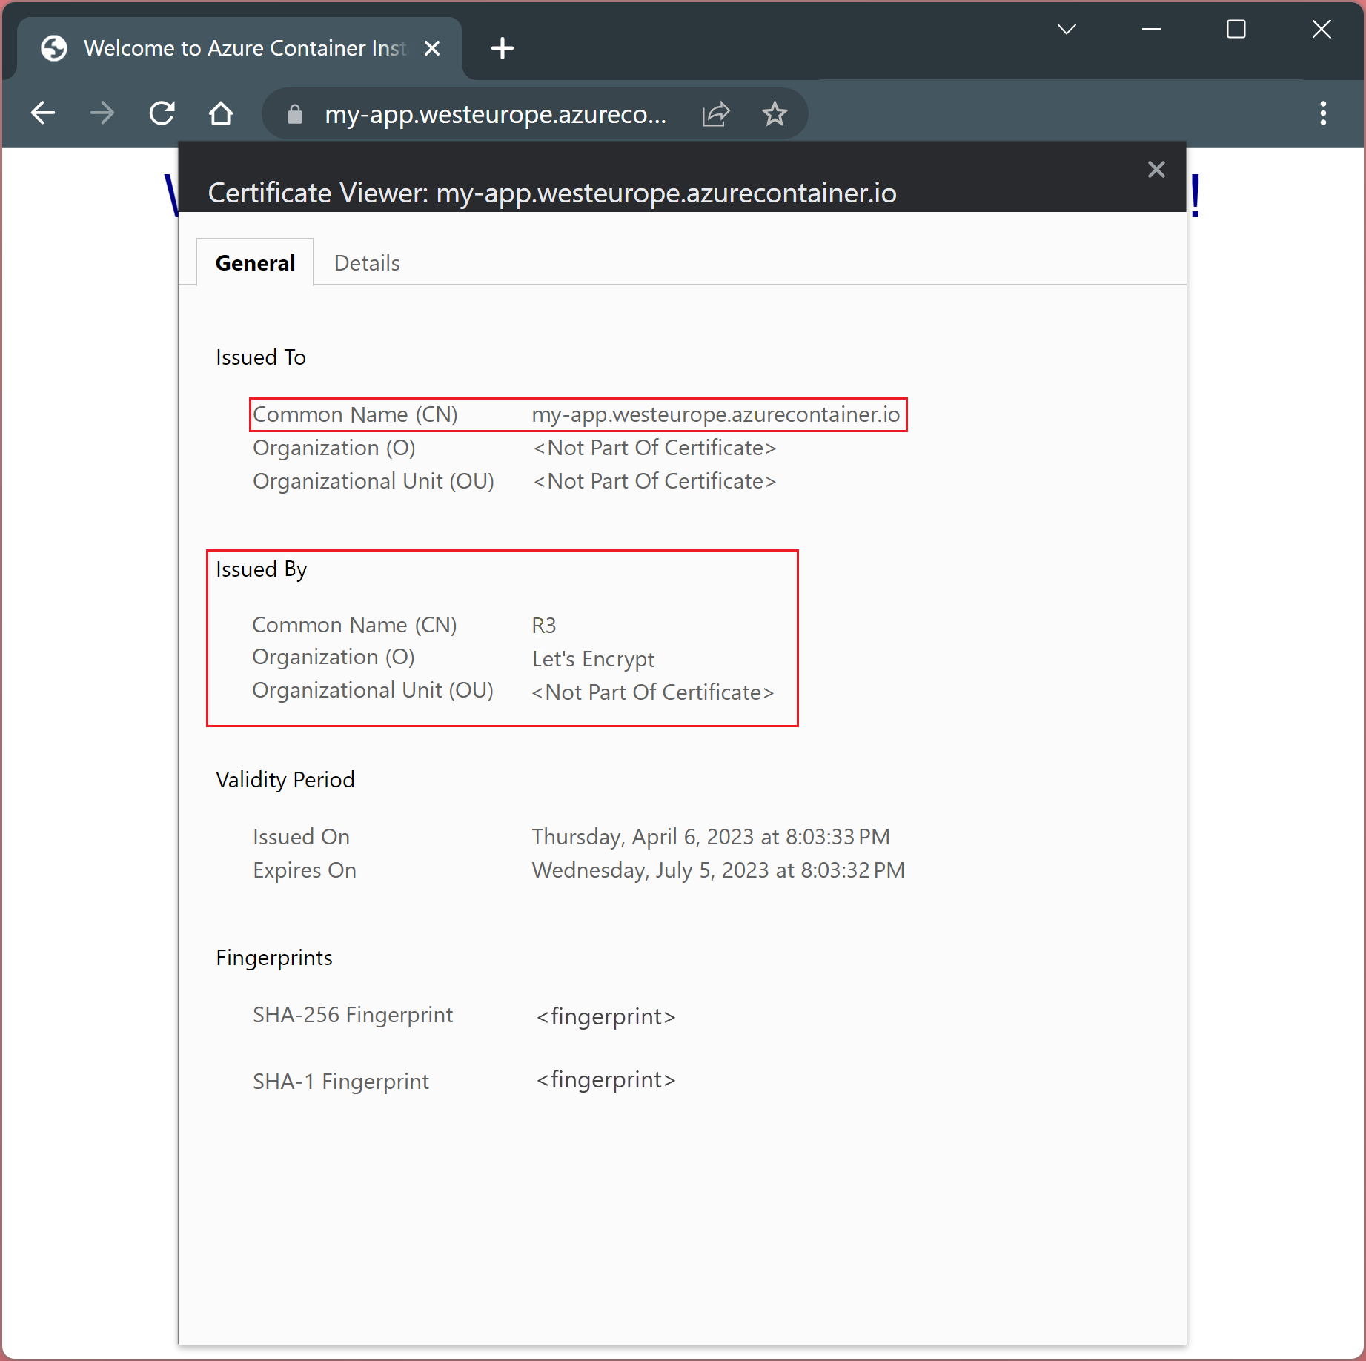Viewport: 1366px width, 1361px height.
Task: Bookmark this page with the star
Action: (775, 114)
